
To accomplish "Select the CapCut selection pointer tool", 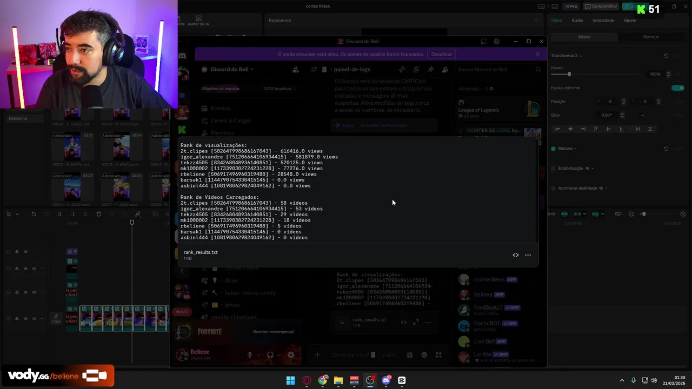I will click(x=9, y=214).
